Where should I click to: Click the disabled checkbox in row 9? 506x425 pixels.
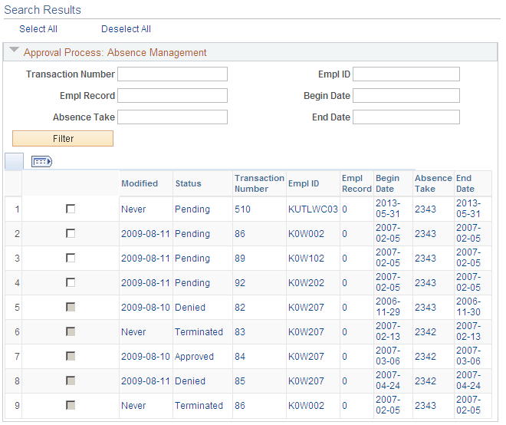(x=71, y=405)
